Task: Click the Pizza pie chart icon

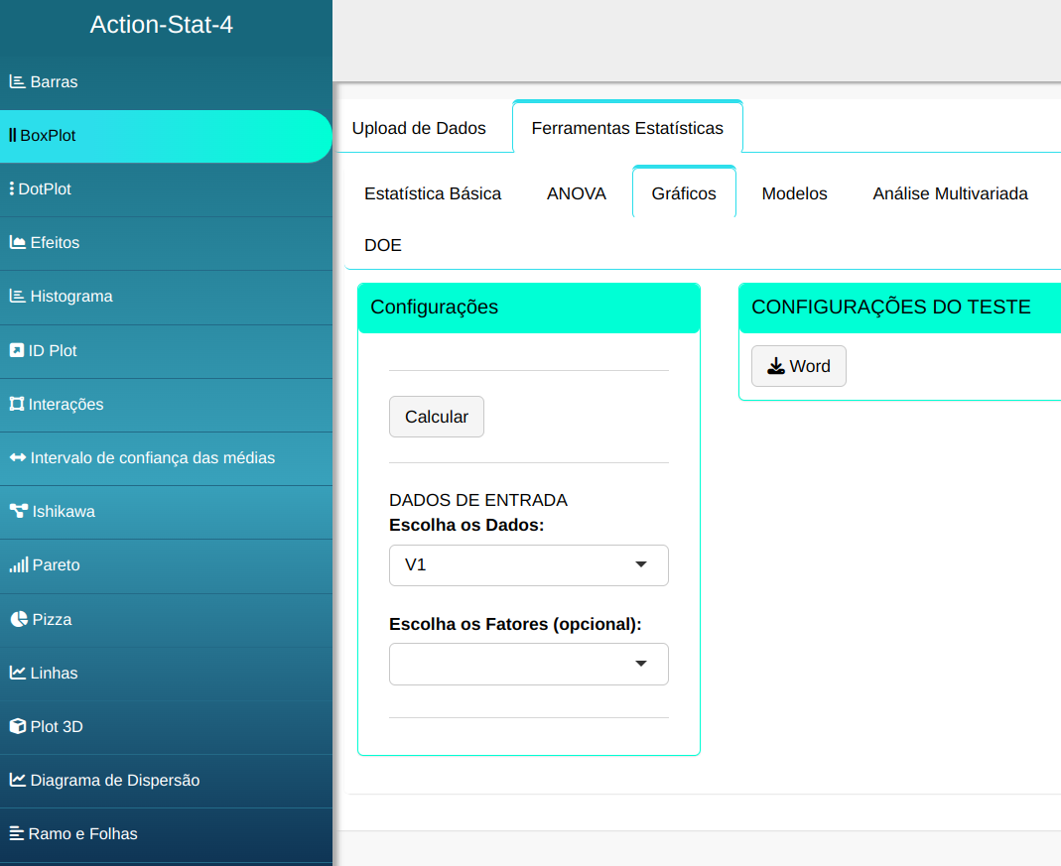Action: point(18,619)
